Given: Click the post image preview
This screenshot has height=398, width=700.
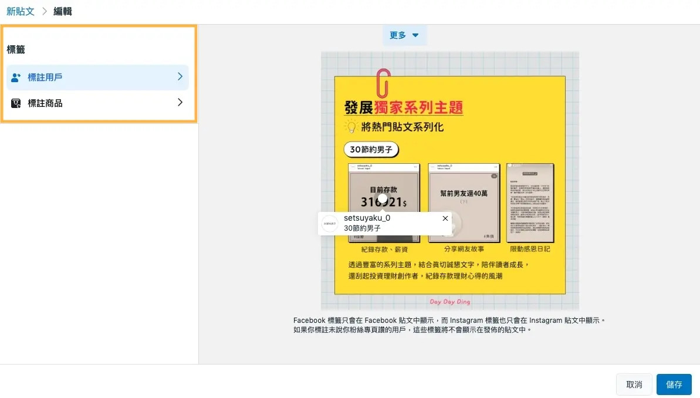Looking at the screenshot, I should coord(450,181).
